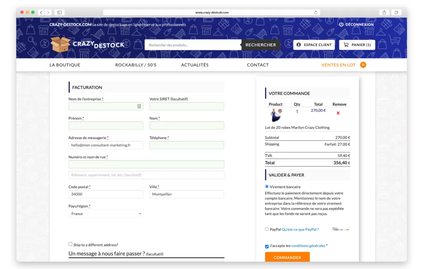Viewport: 423px width, 269px height.
Task: Open La Boutique menu
Action: (x=65, y=65)
